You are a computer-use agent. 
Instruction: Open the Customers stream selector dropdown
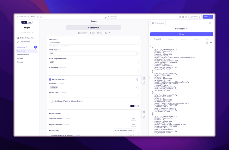[x=181, y=29]
